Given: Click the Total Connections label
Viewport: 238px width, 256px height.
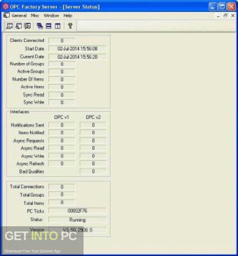Looking at the screenshot, I should pos(27,186).
